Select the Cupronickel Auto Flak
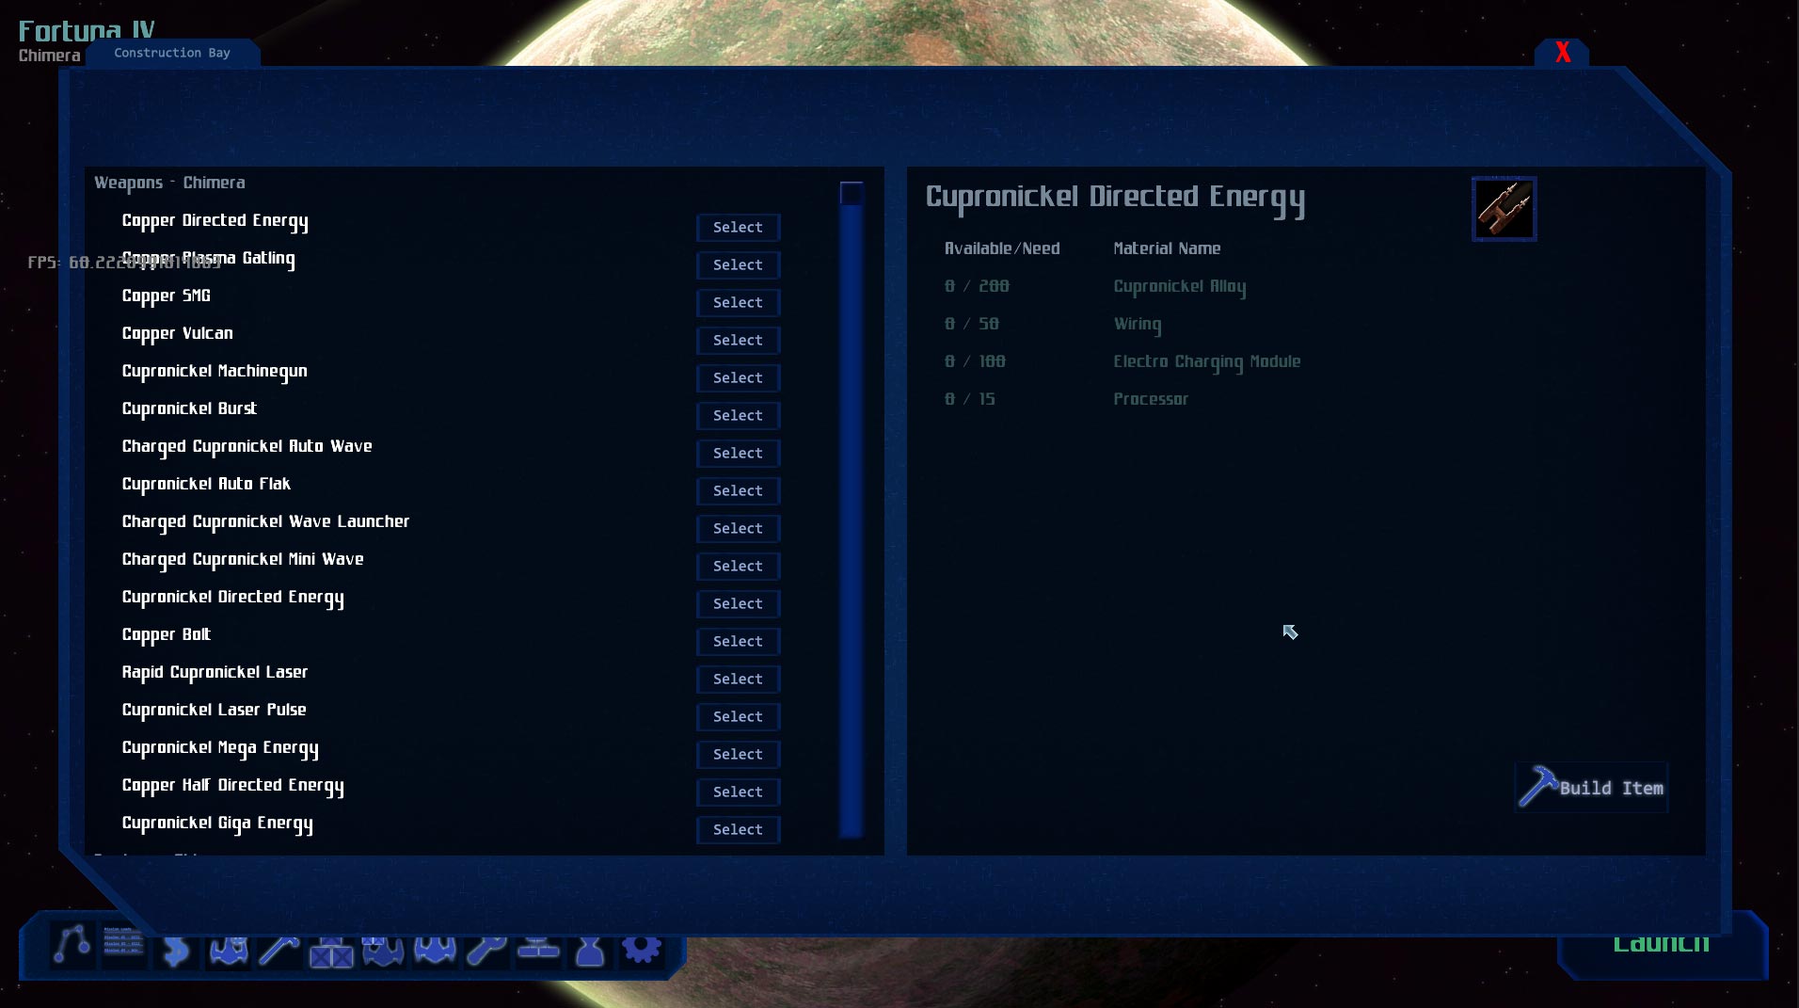The width and height of the screenshot is (1799, 1008). [738, 491]
